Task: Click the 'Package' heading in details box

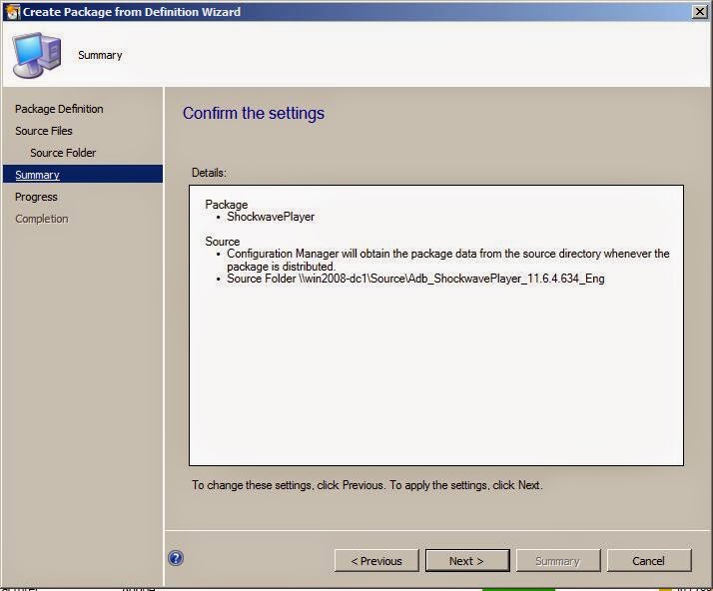Action: coord(227,205)
